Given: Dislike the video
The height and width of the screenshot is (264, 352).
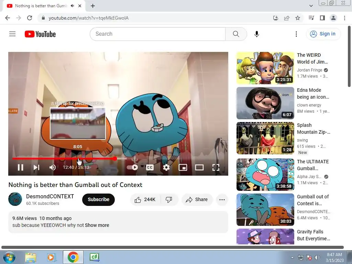Looking at the screenshot, I should [169, 199].
